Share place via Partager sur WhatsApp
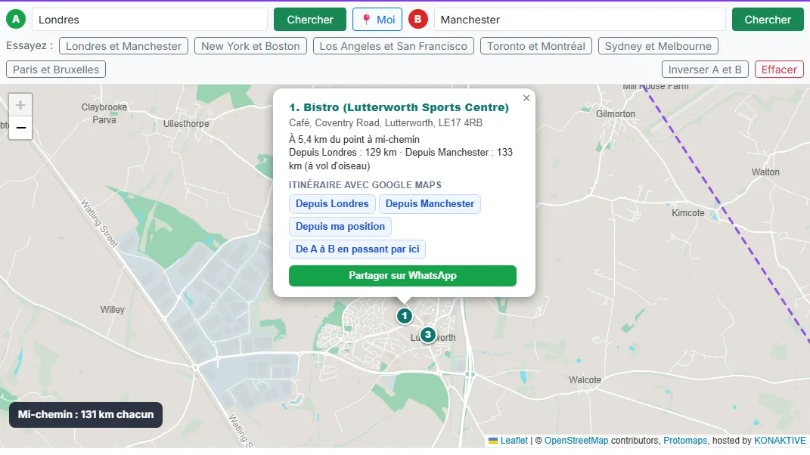 402,276
